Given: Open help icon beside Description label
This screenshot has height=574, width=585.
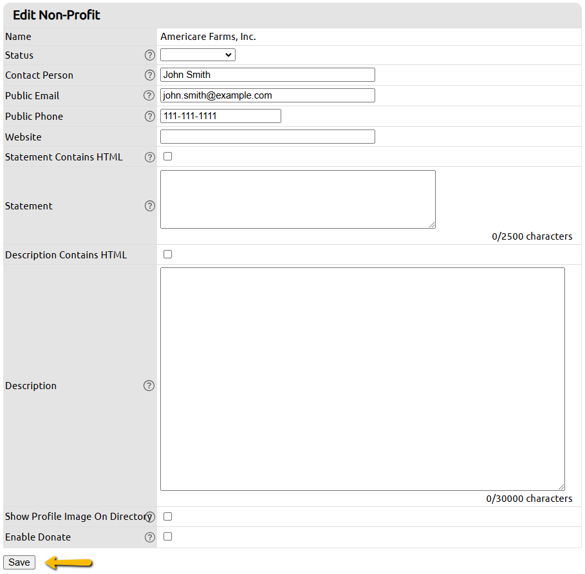Looking at the screenshot, I should coord(149,385).
